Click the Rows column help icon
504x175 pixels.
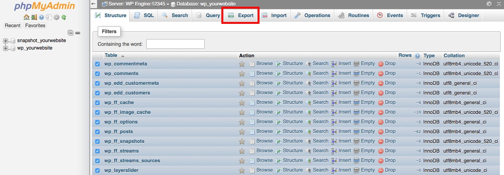click(417, 56)
